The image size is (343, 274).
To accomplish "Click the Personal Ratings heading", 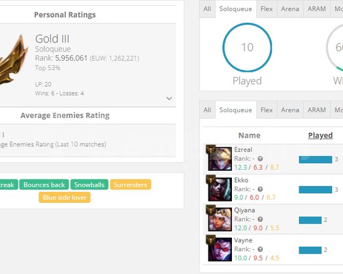I will pyautogui.click(x=65, y=15).
